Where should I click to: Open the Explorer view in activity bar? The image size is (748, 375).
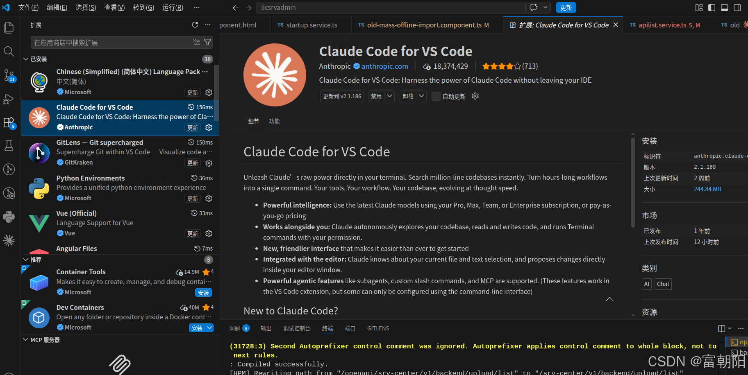tap(9, 27)
